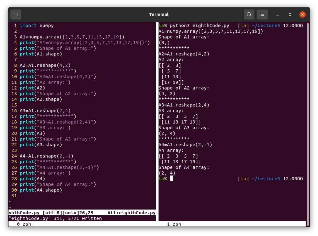Open the hamburger menu
The height and width of the screenshot is (236, 318).
point(262,14)
